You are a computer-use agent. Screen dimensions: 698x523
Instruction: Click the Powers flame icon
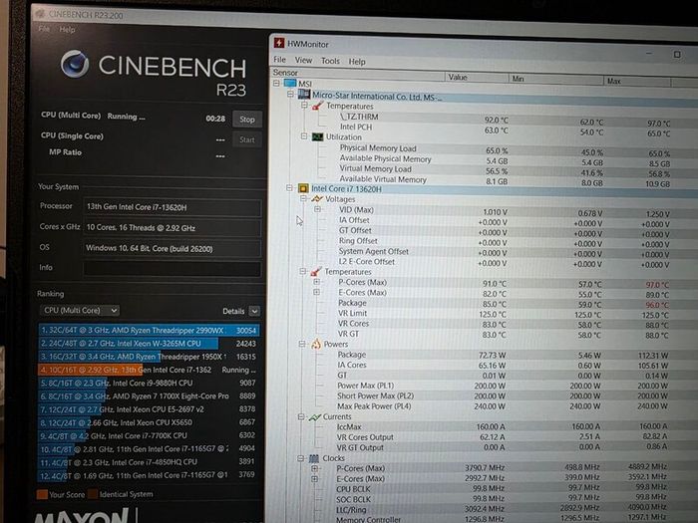(316, 344)
